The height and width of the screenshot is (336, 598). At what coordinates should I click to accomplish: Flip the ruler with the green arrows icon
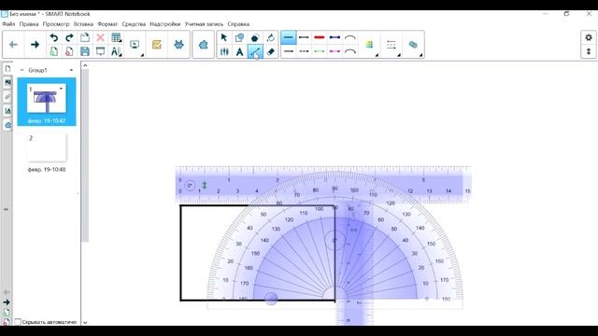204,186
